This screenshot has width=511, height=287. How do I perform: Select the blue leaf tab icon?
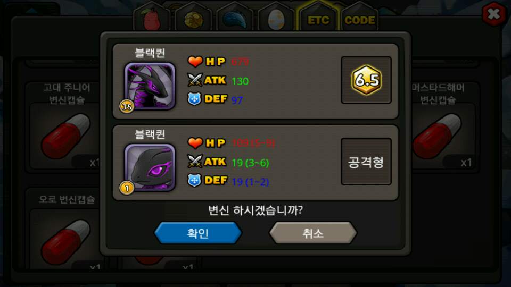pyautogui.click(x=235, y=19)
